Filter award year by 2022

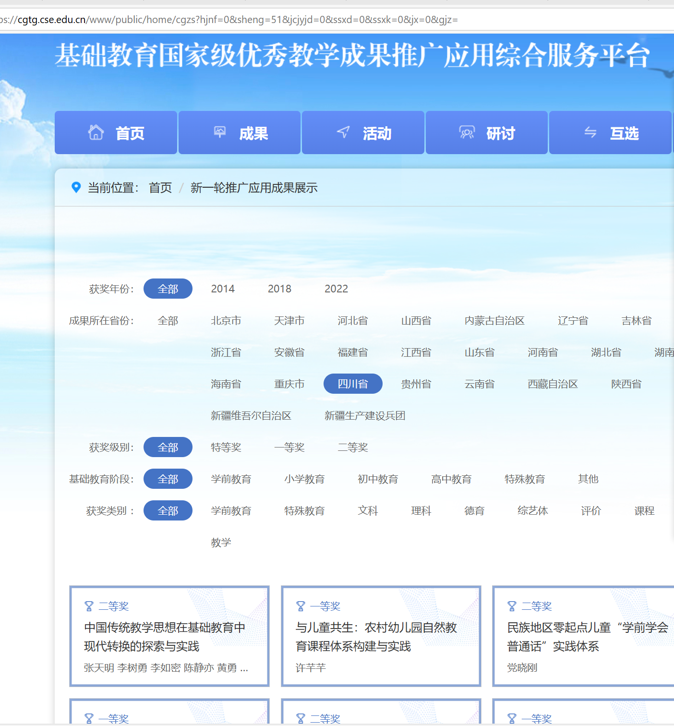(x=336, y=289)
